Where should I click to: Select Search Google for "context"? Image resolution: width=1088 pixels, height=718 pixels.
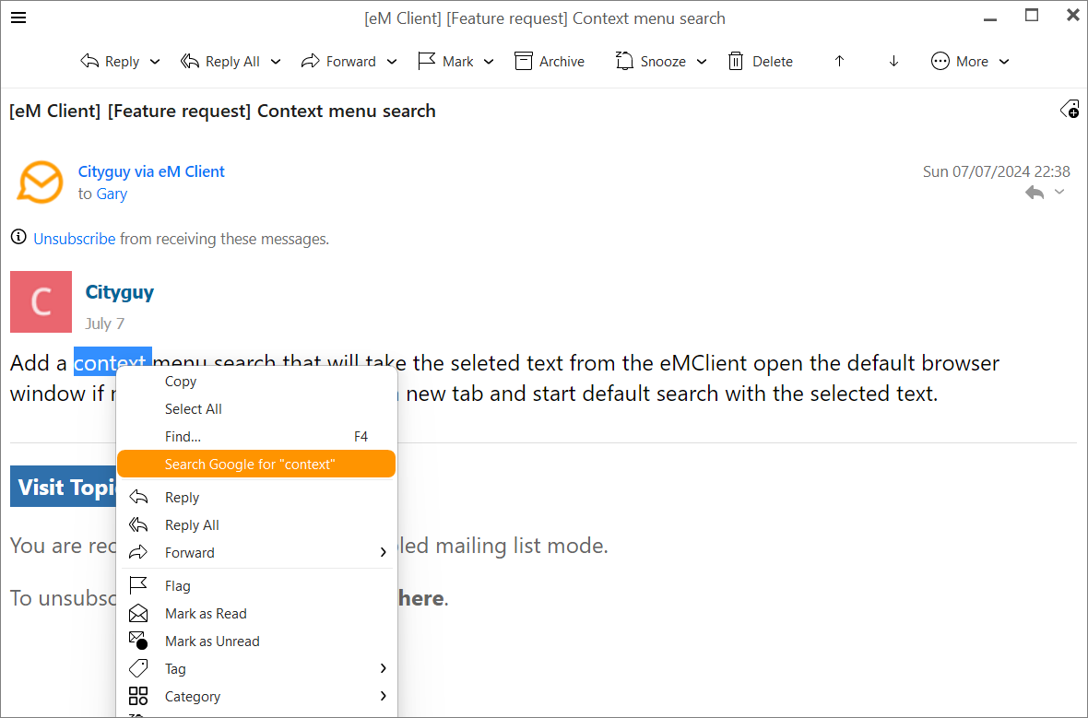point(256,465)
